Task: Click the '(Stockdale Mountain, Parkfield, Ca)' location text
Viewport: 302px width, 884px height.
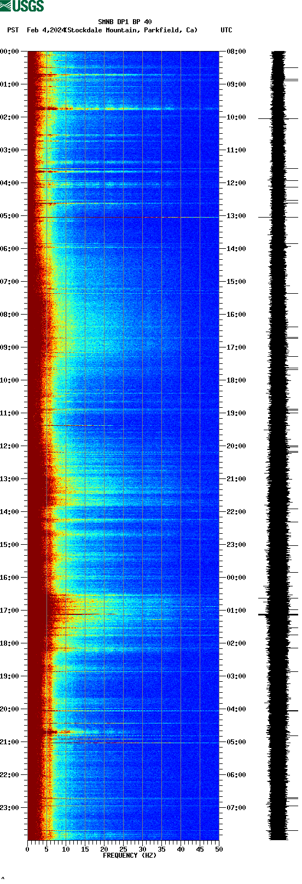Action: pyautogui.click(x=131, y=30)
